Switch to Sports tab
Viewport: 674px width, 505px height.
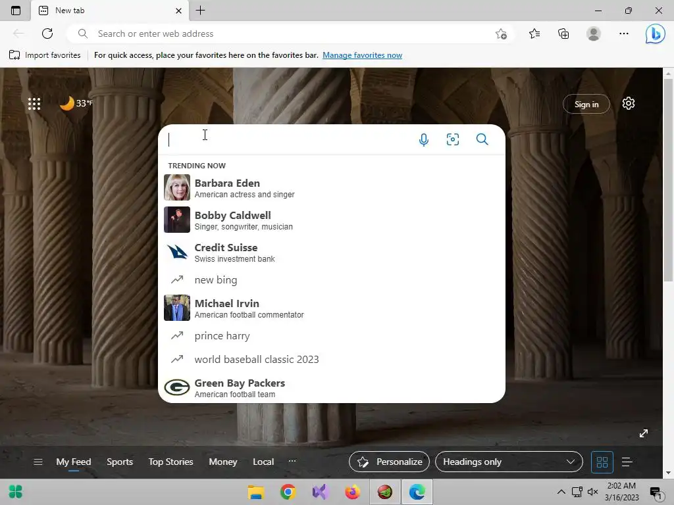click(x=120, y=462)
